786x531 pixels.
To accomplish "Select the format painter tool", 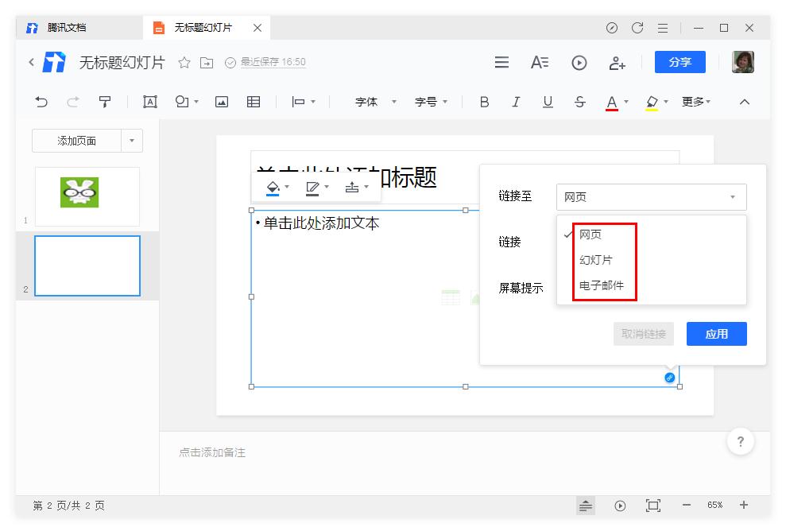I will [x=104, y=102].
